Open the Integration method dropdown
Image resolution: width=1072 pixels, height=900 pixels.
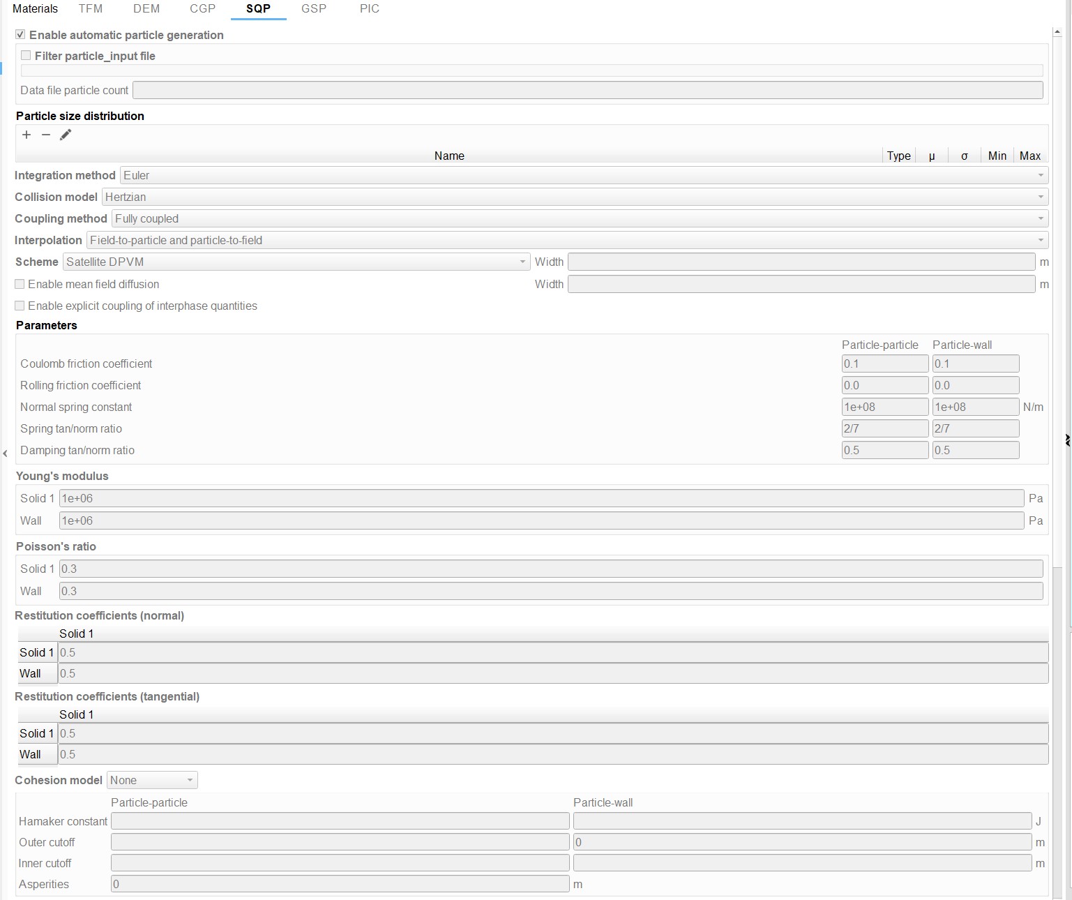584,175
